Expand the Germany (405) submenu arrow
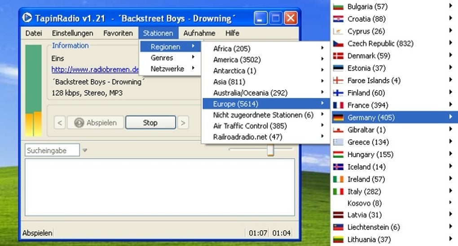The height and width of the screenshot is (246, 458). (x=451, y=117)
